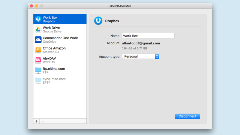The height and width of the screenshot is (135, 240).
Task: Click the OneDrive subtitle text
Action: tap(49, 42)
